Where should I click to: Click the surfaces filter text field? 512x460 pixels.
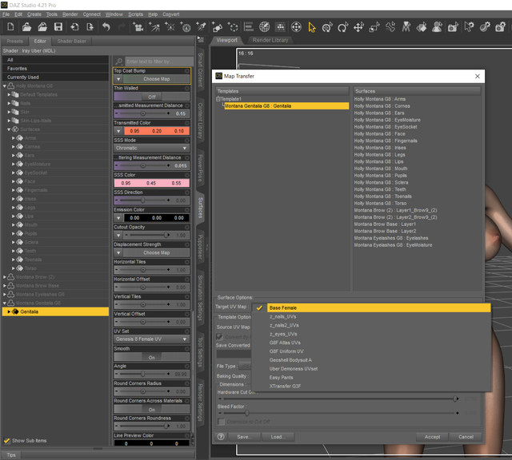click(x=159, y=61)
